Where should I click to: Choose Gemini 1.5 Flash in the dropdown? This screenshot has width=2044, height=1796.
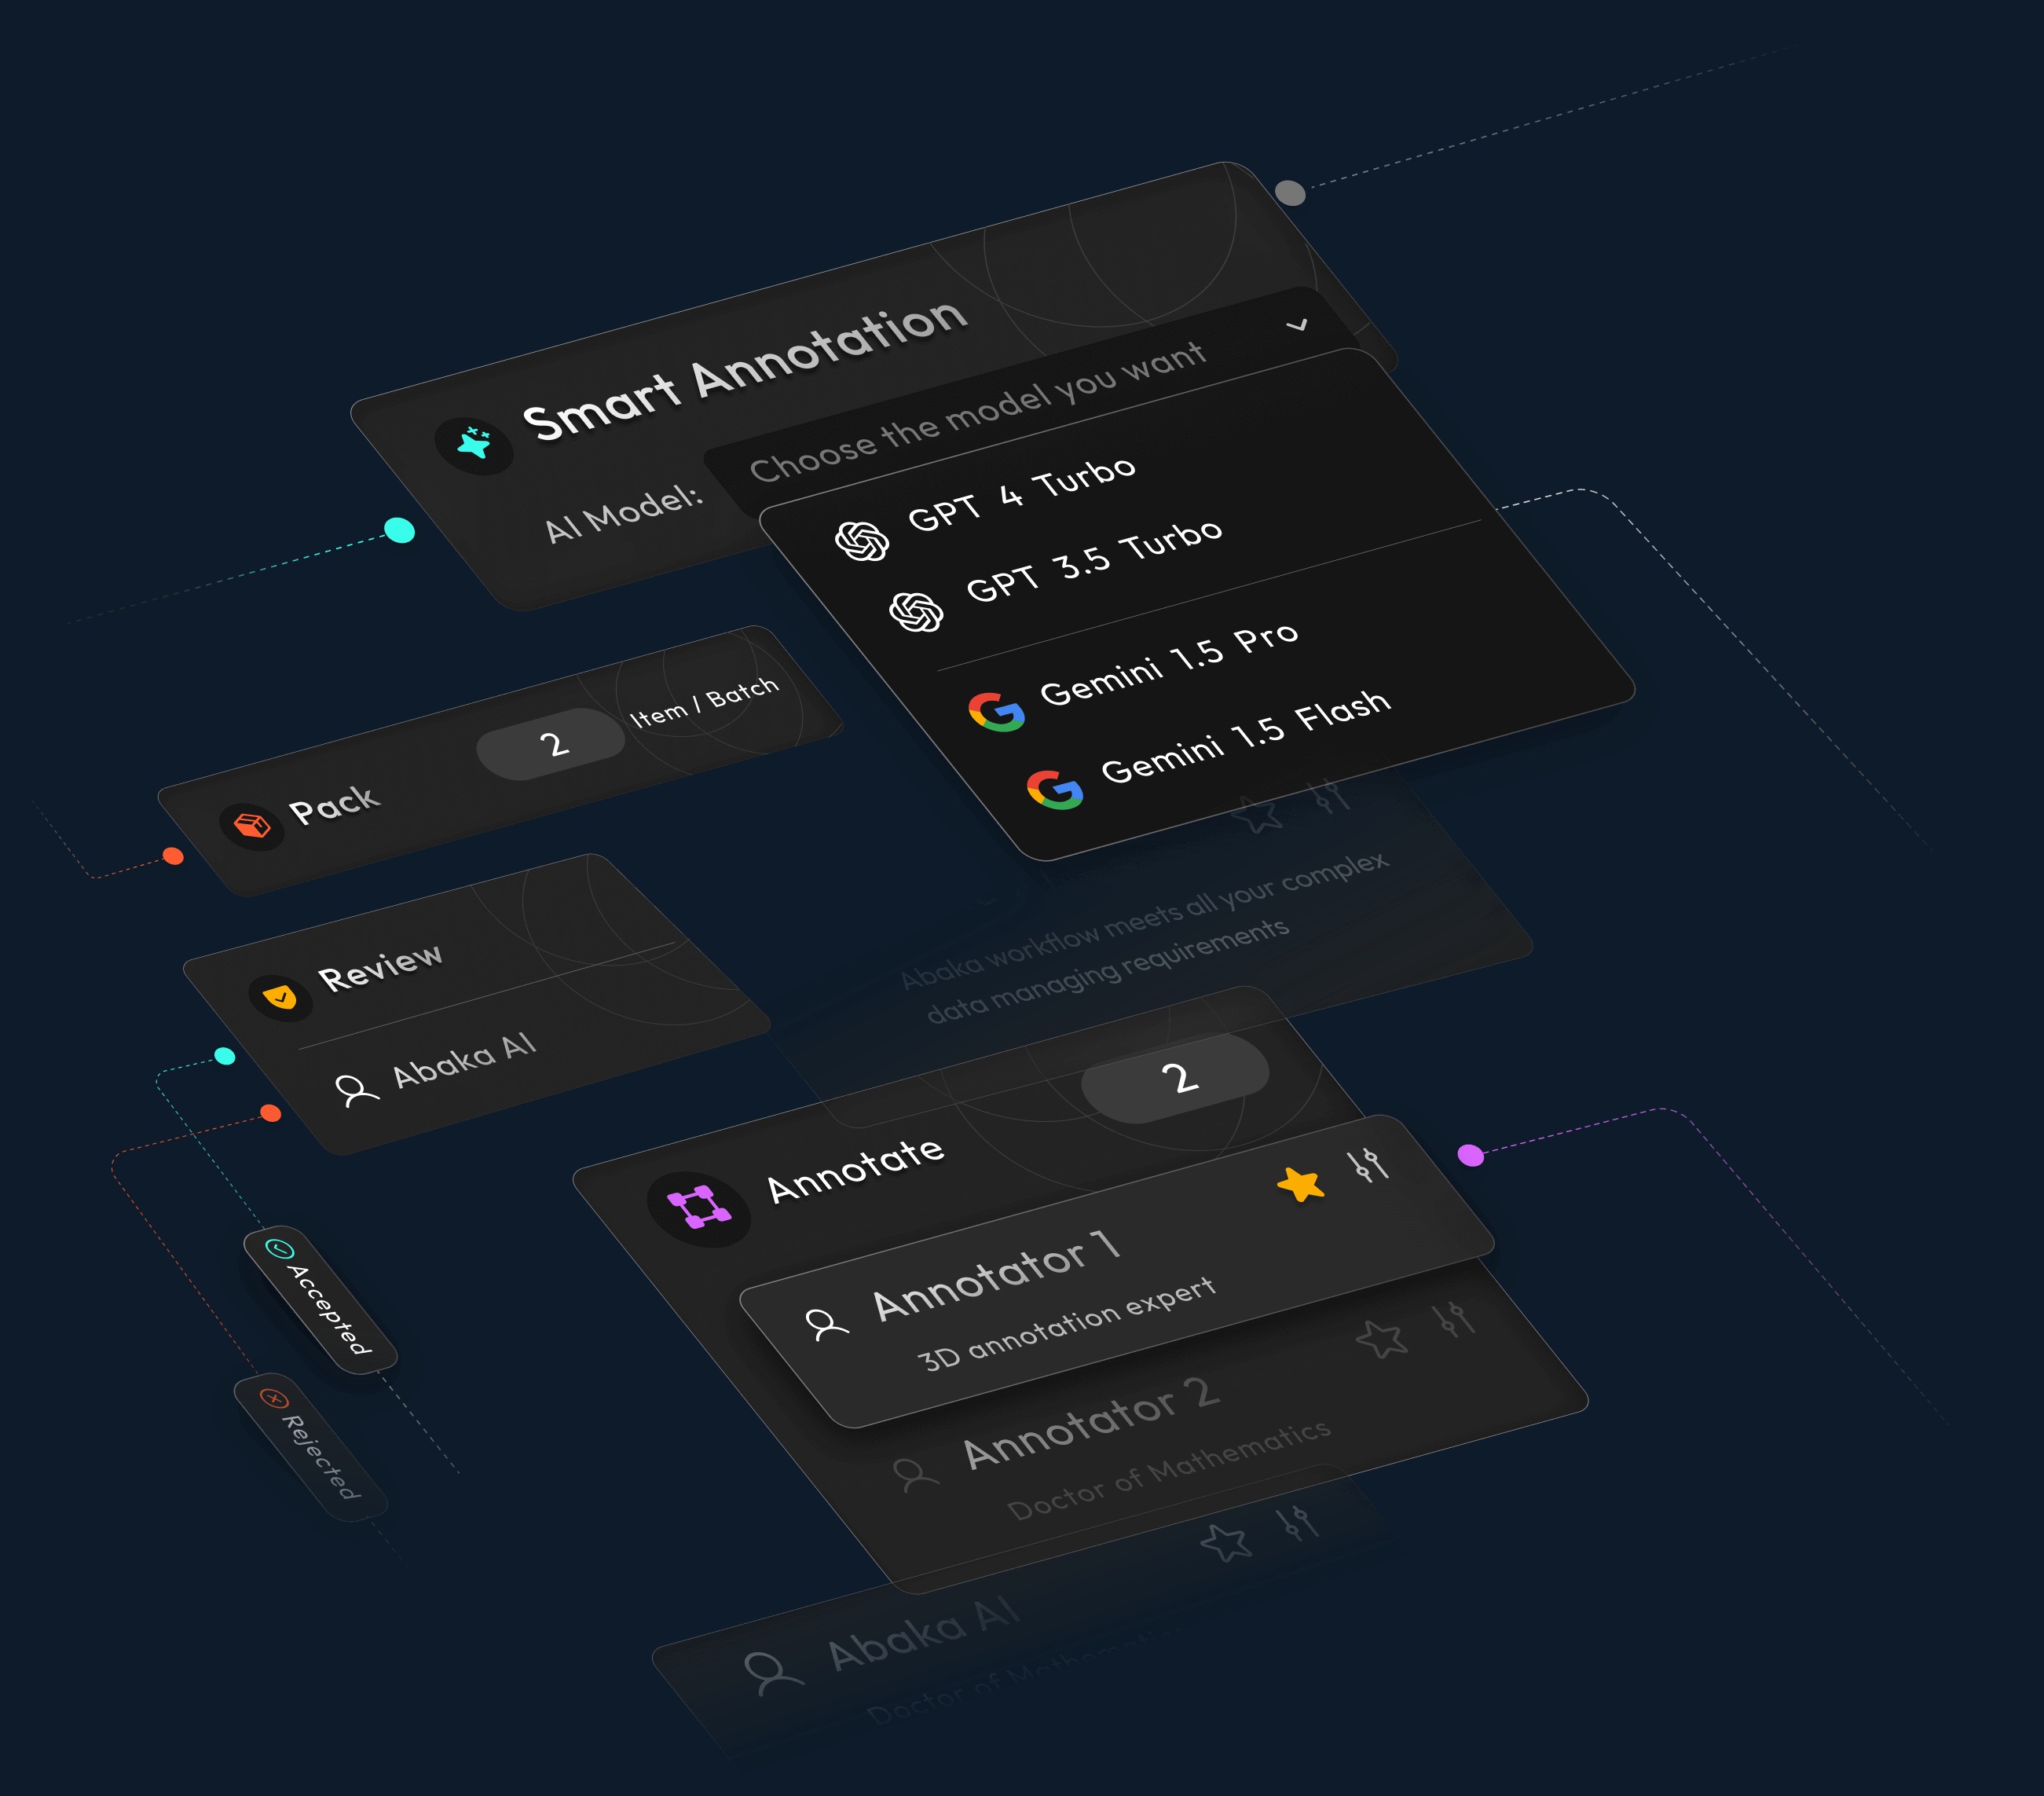(x=1245, y=736)
